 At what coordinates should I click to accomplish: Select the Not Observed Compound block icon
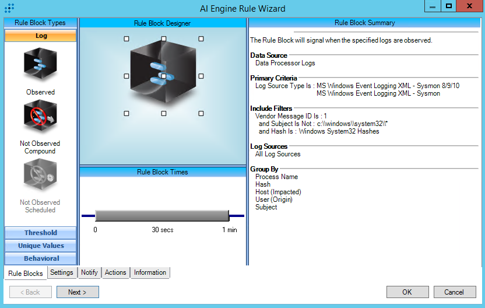(40, 117)
